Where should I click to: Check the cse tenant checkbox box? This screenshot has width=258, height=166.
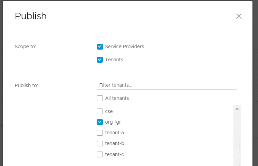pyautogui.click(x=100, y=111)
